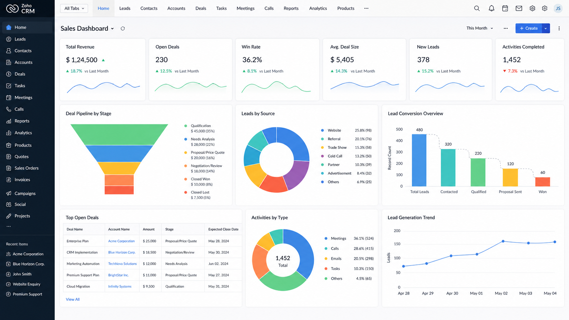The image size is (569, 320).
Task: Show more top navigation tabs ellipsis
Action: 366,9
